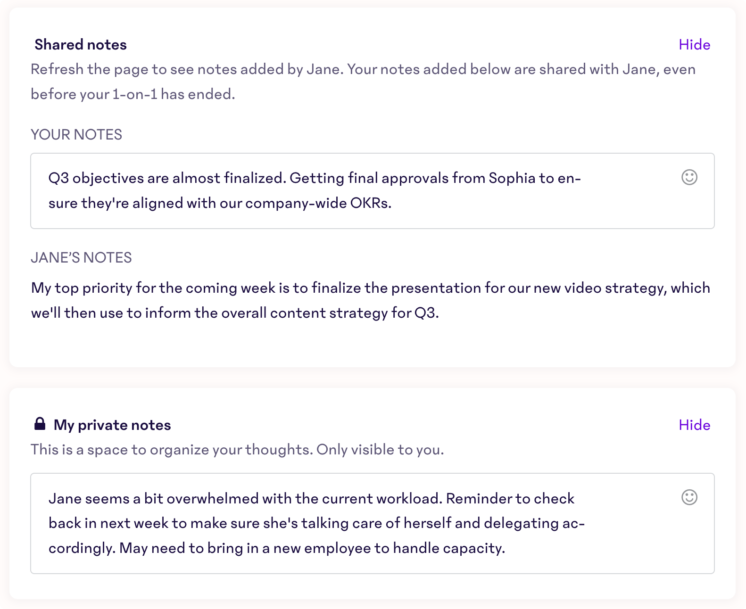Click the 'Only visible to you' description
This screenshot has height=609, width=746.
380,450
